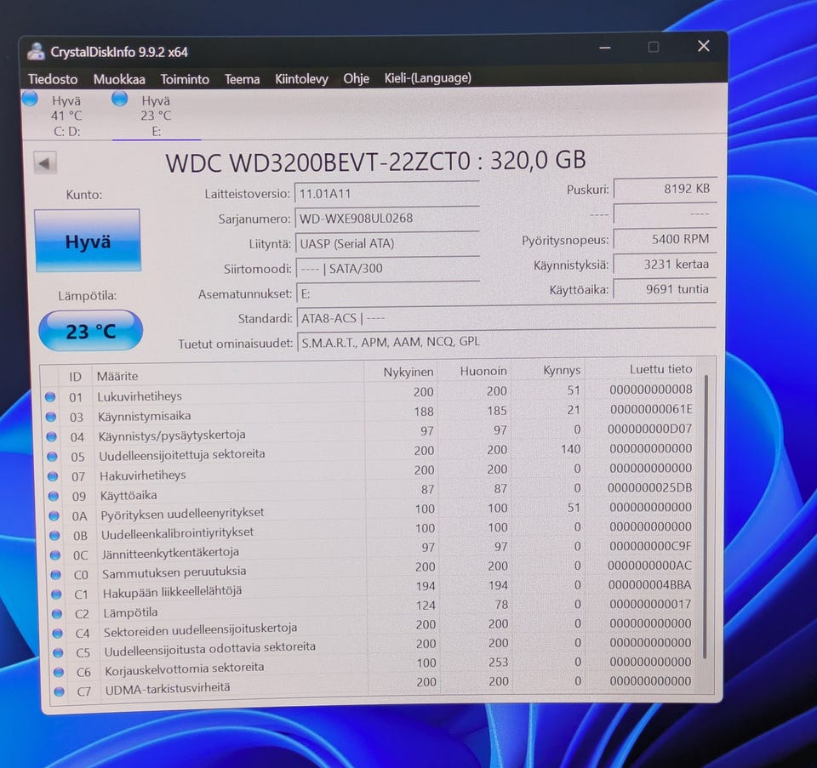Open the Kiintolevy menu
This screenshot has width=817, height=768.
coord(301,79)
